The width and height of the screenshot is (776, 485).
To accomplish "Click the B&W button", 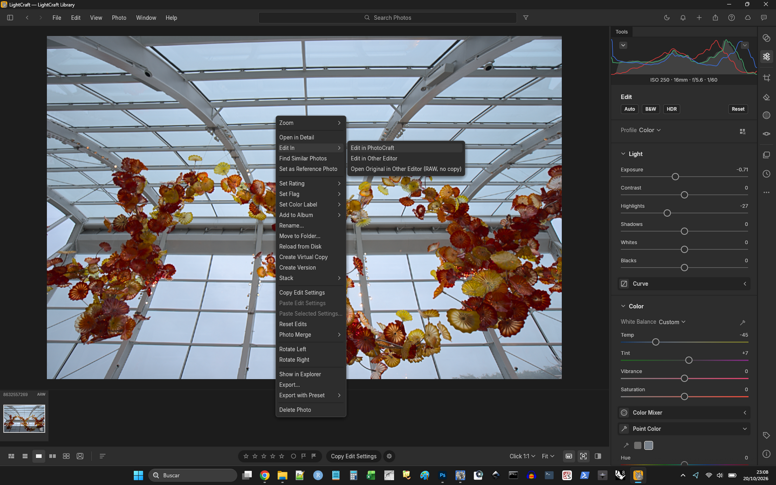I will tap(650, 109).
